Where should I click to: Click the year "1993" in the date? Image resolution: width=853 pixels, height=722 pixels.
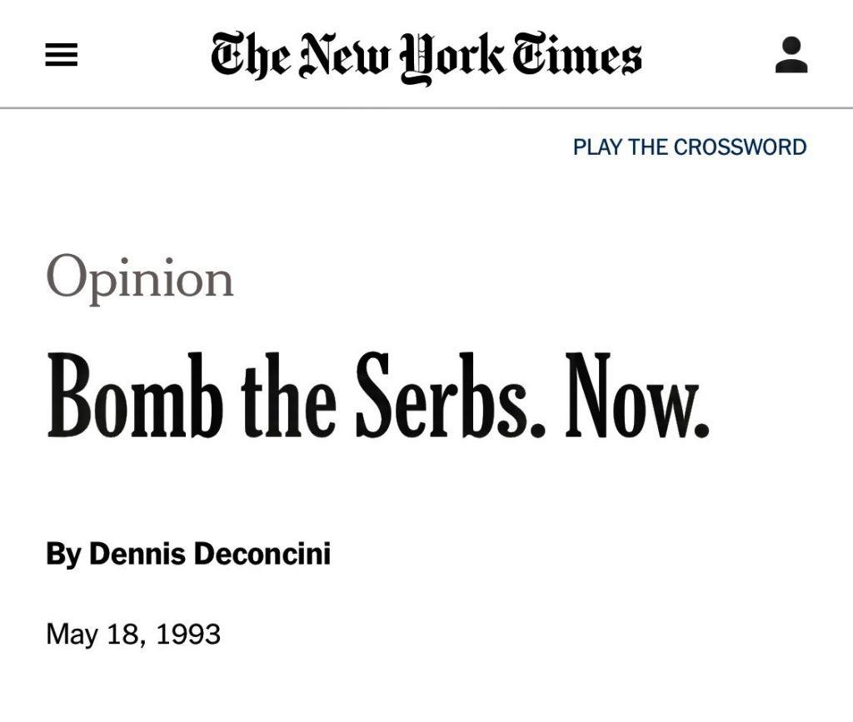(x=188, y=635)
